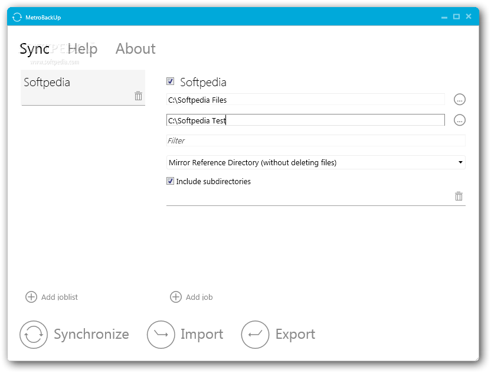Image resolution: width=491 pixels, height=373 pixels.
Task: Focus the C:\Softpedia Files path field
Action: (x=305, y=100)
